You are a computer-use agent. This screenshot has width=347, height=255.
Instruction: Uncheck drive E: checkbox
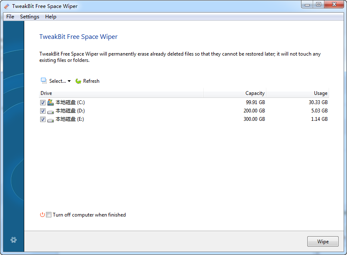(x=43, y=119)
